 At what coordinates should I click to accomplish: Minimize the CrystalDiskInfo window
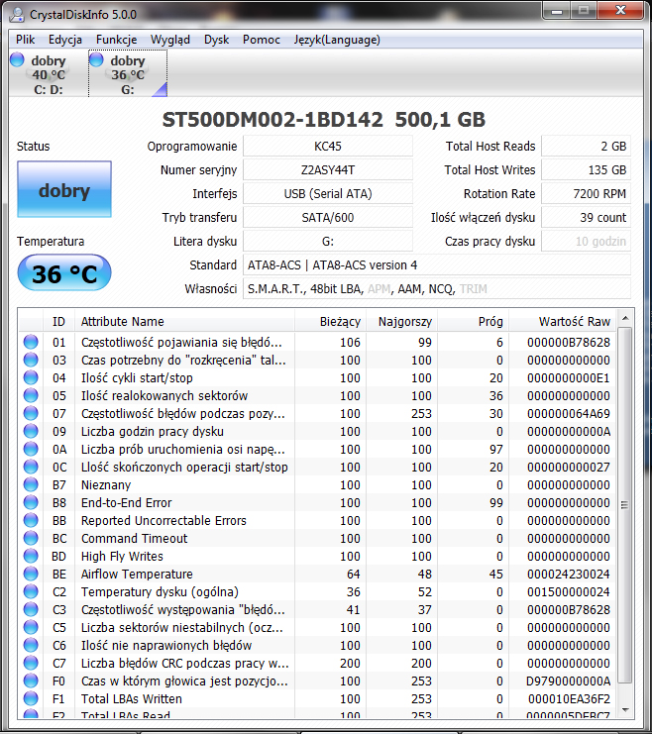tap(557, 10)
